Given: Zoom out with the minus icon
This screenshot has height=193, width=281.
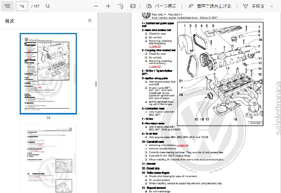Looking at the screenshot, I should 96,6.
